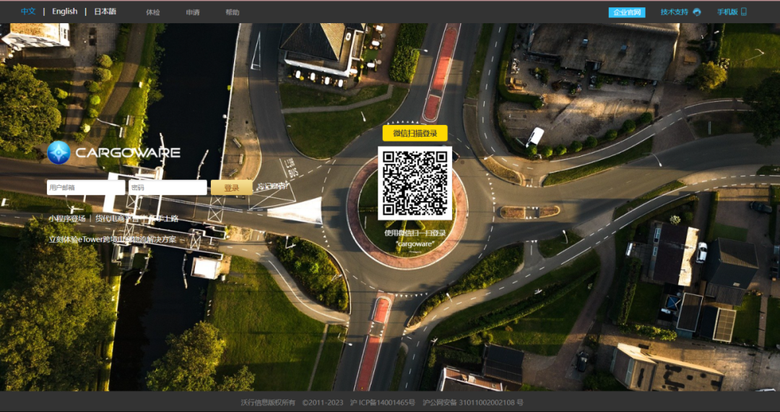
Task: Click the blue 企业官网 button
Action: click(627, 12)
